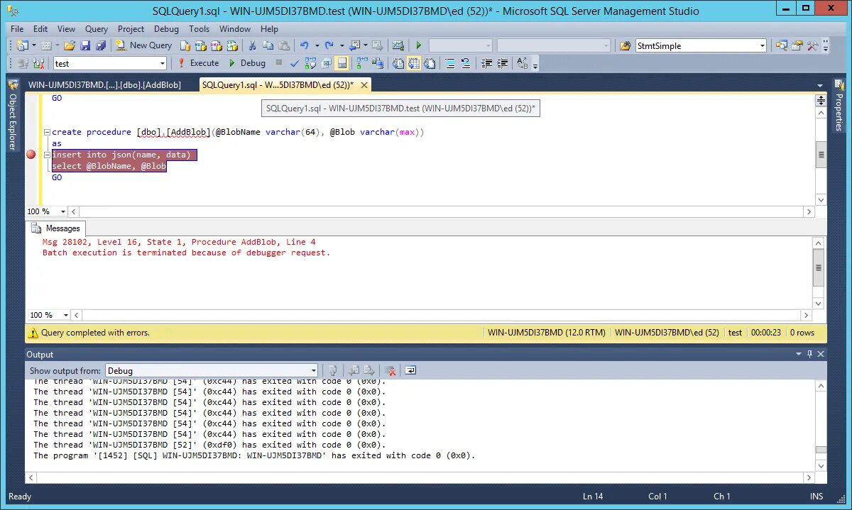Click the New Query toolbar button

[x=143, y=45]
